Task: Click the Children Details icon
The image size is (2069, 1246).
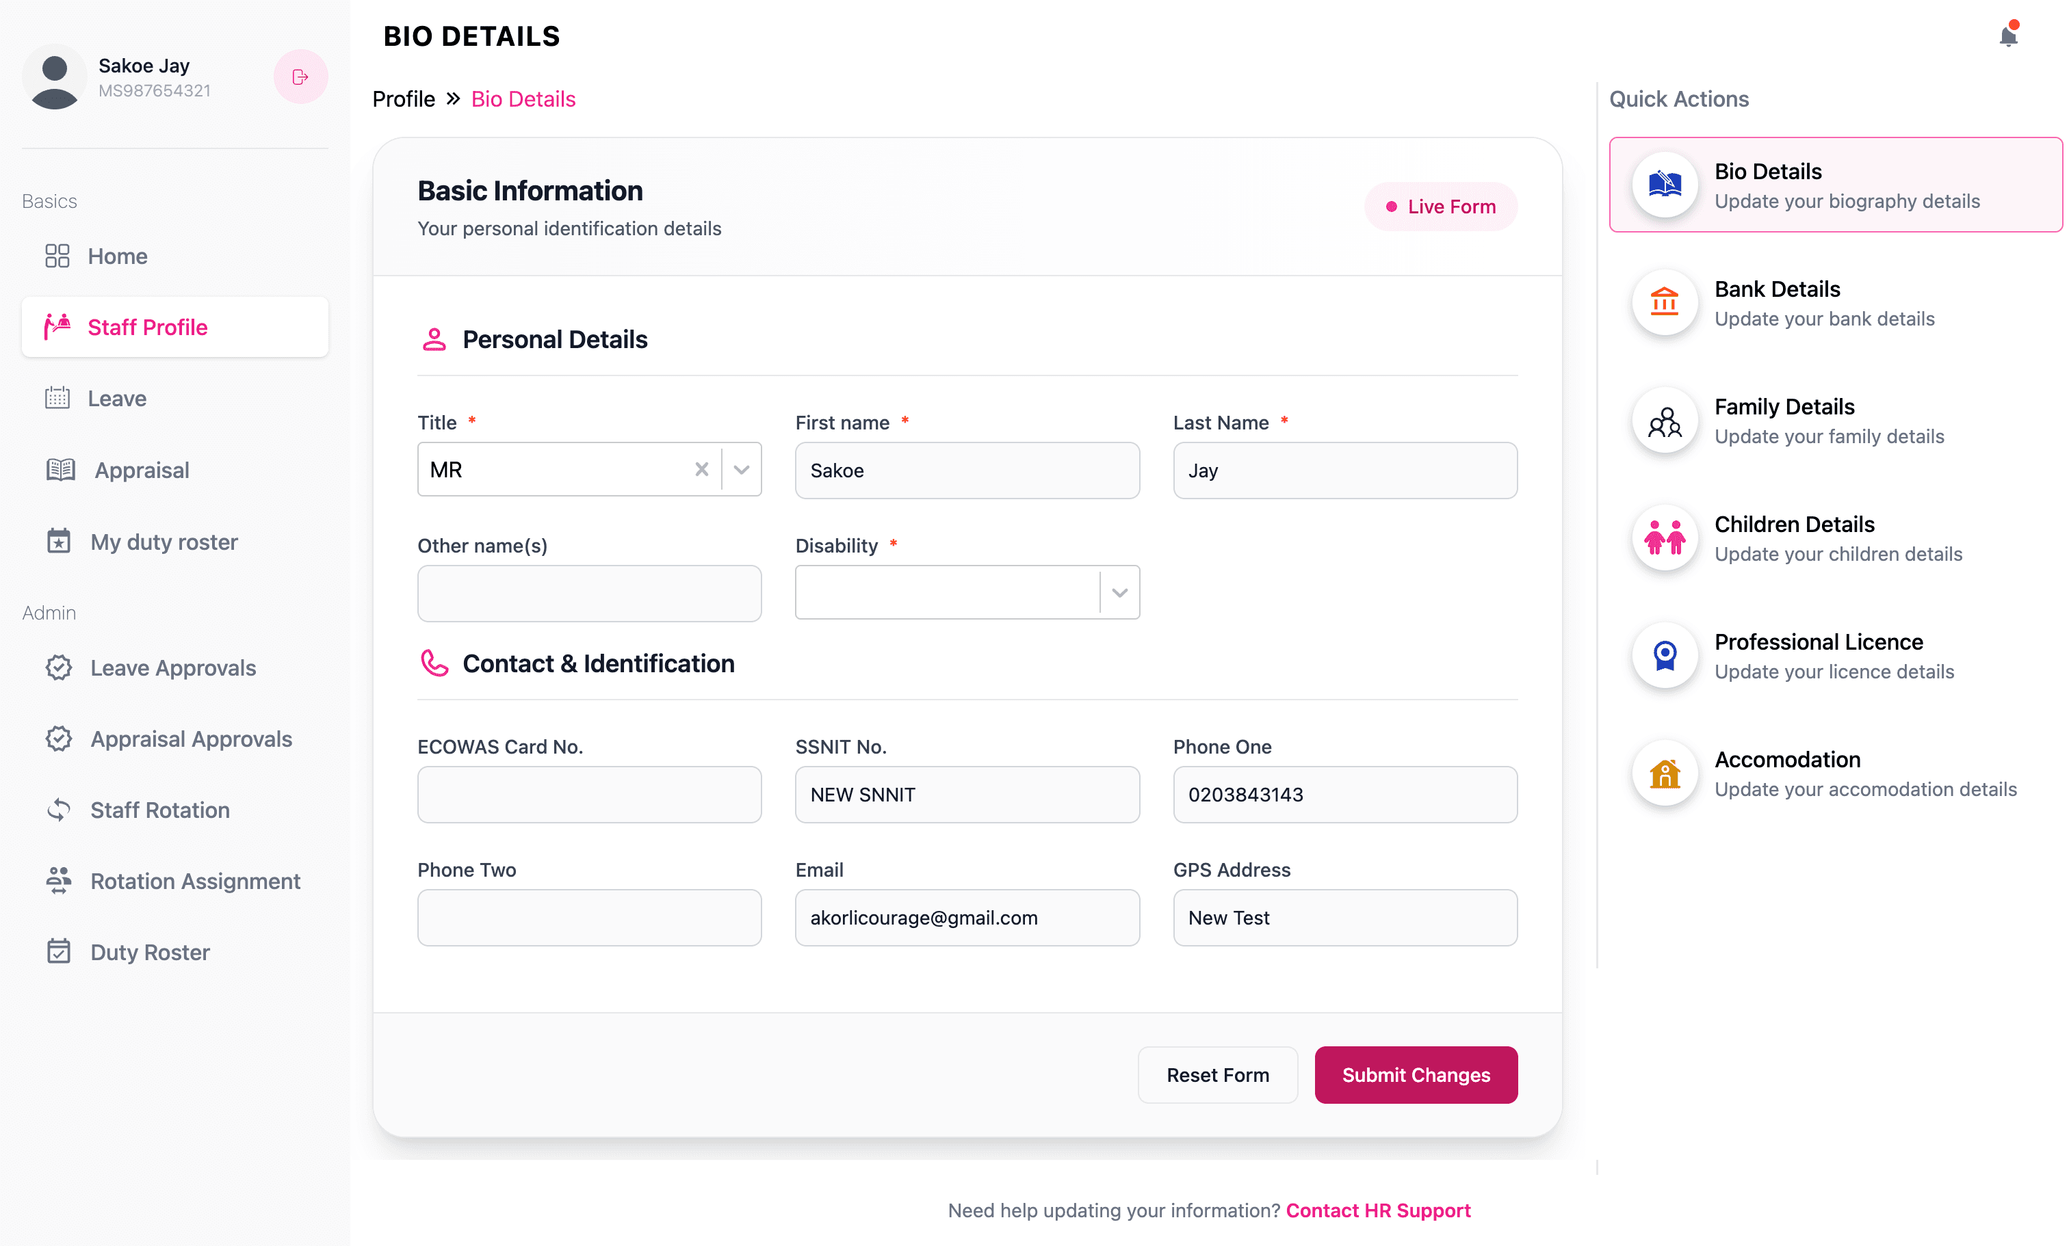Action: coord(1665,537)
